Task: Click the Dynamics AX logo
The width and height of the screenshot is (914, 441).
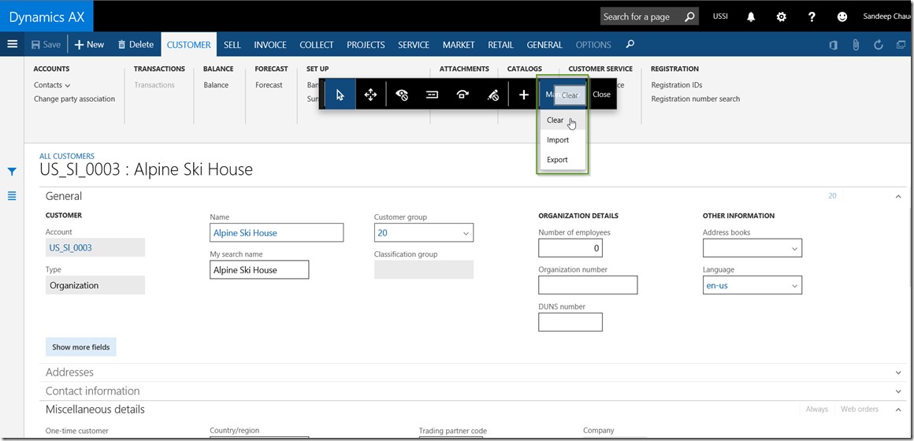Action: pos(46,17)
